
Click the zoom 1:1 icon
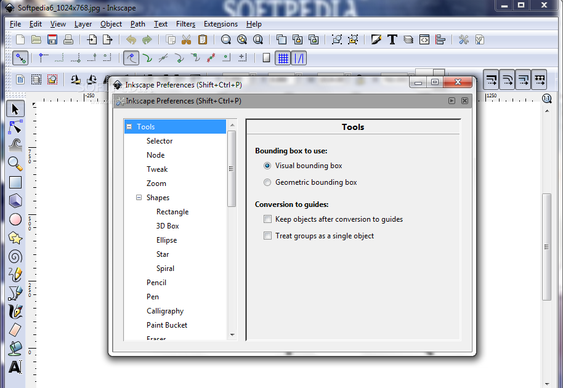click(x=546, y=99)
